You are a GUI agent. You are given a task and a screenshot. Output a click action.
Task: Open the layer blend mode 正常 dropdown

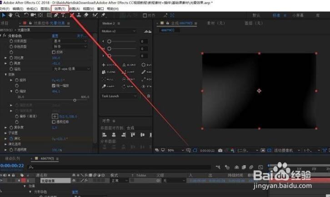[x=119, y=181]
